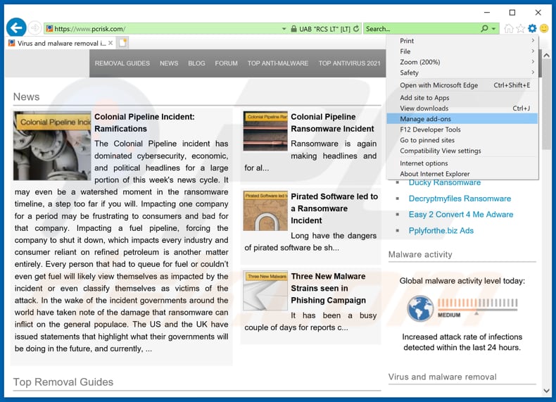
Task: Open the search provider dropdown arrow
Action: tap(494, 29)
